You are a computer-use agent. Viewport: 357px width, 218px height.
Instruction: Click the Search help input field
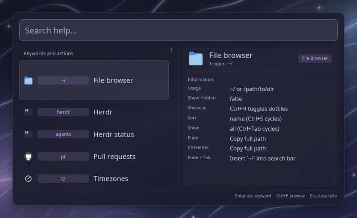click(x=178, y=30)
